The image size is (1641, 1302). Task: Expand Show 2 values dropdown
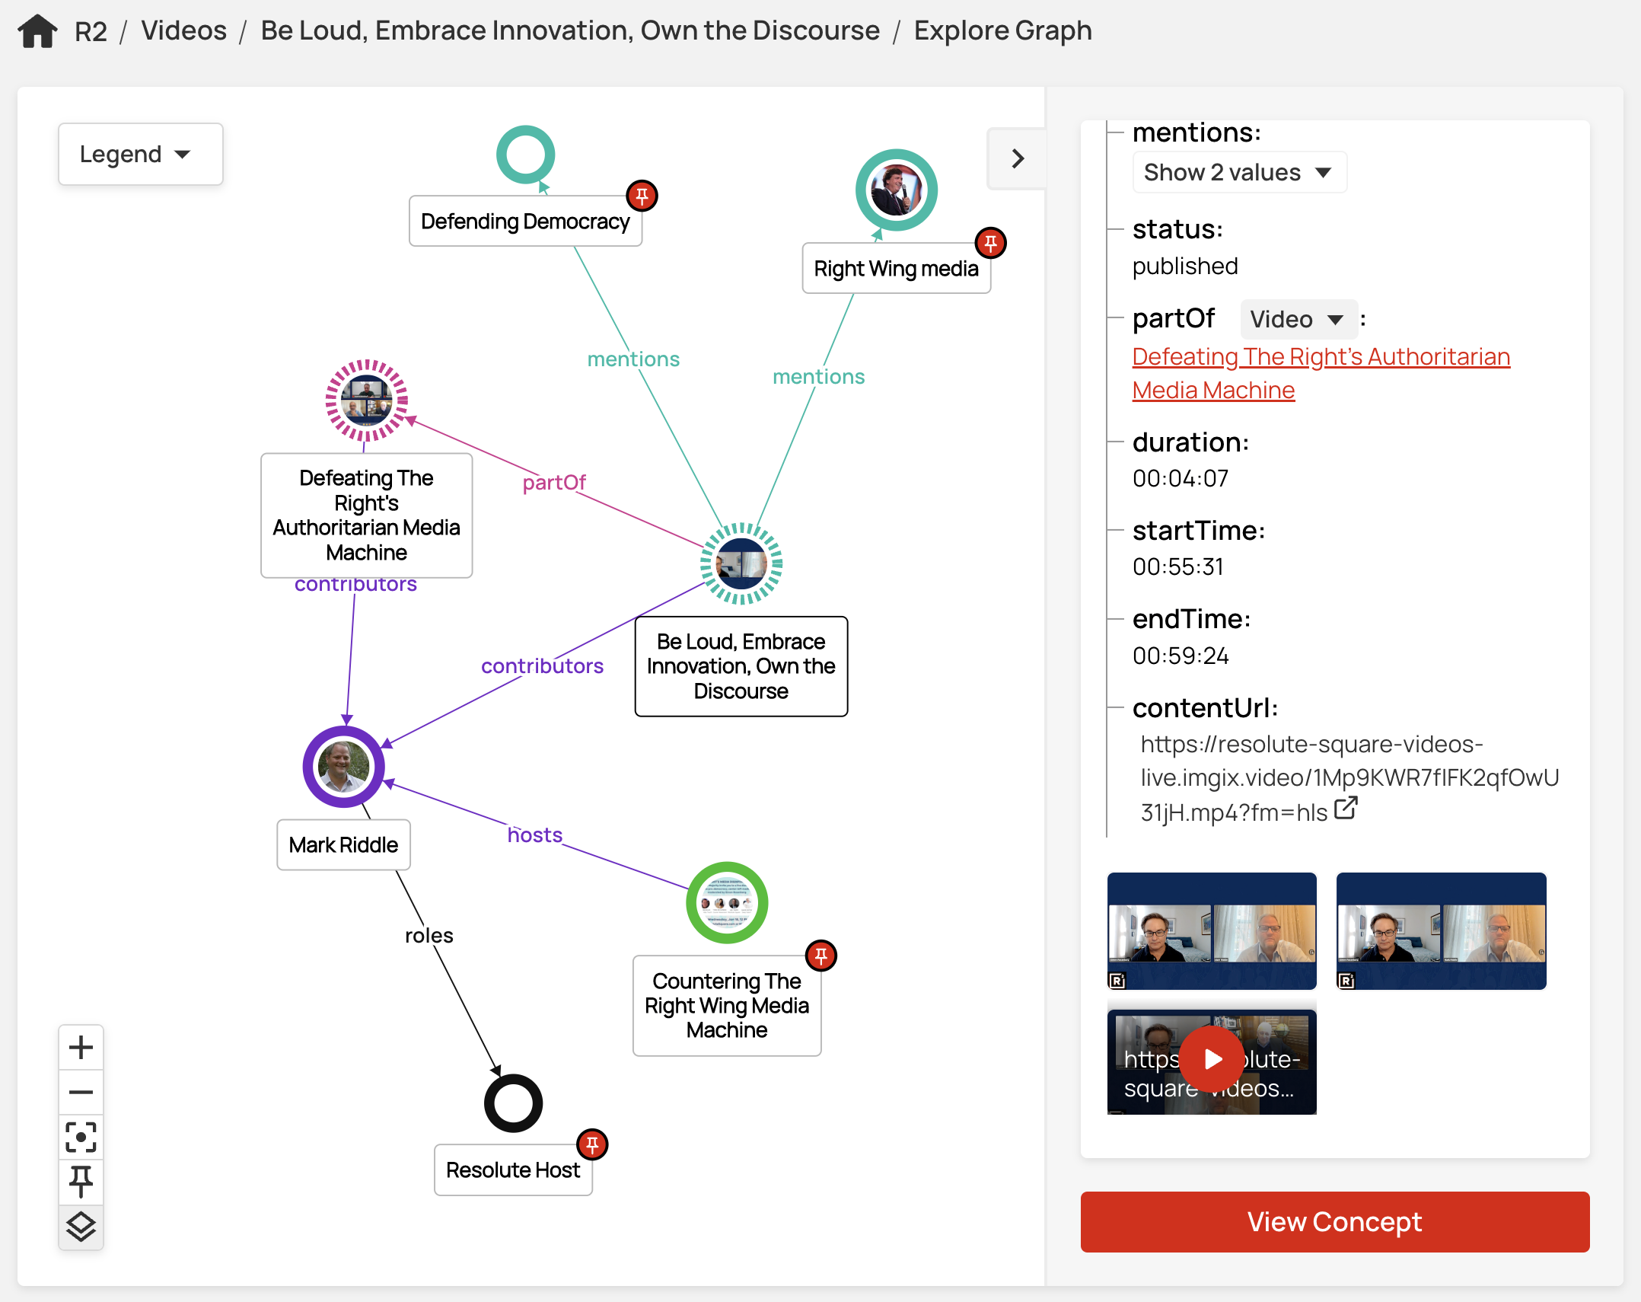[x=1238, y=173]
